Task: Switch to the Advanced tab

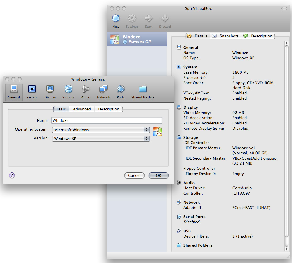Action: [82, 109]
